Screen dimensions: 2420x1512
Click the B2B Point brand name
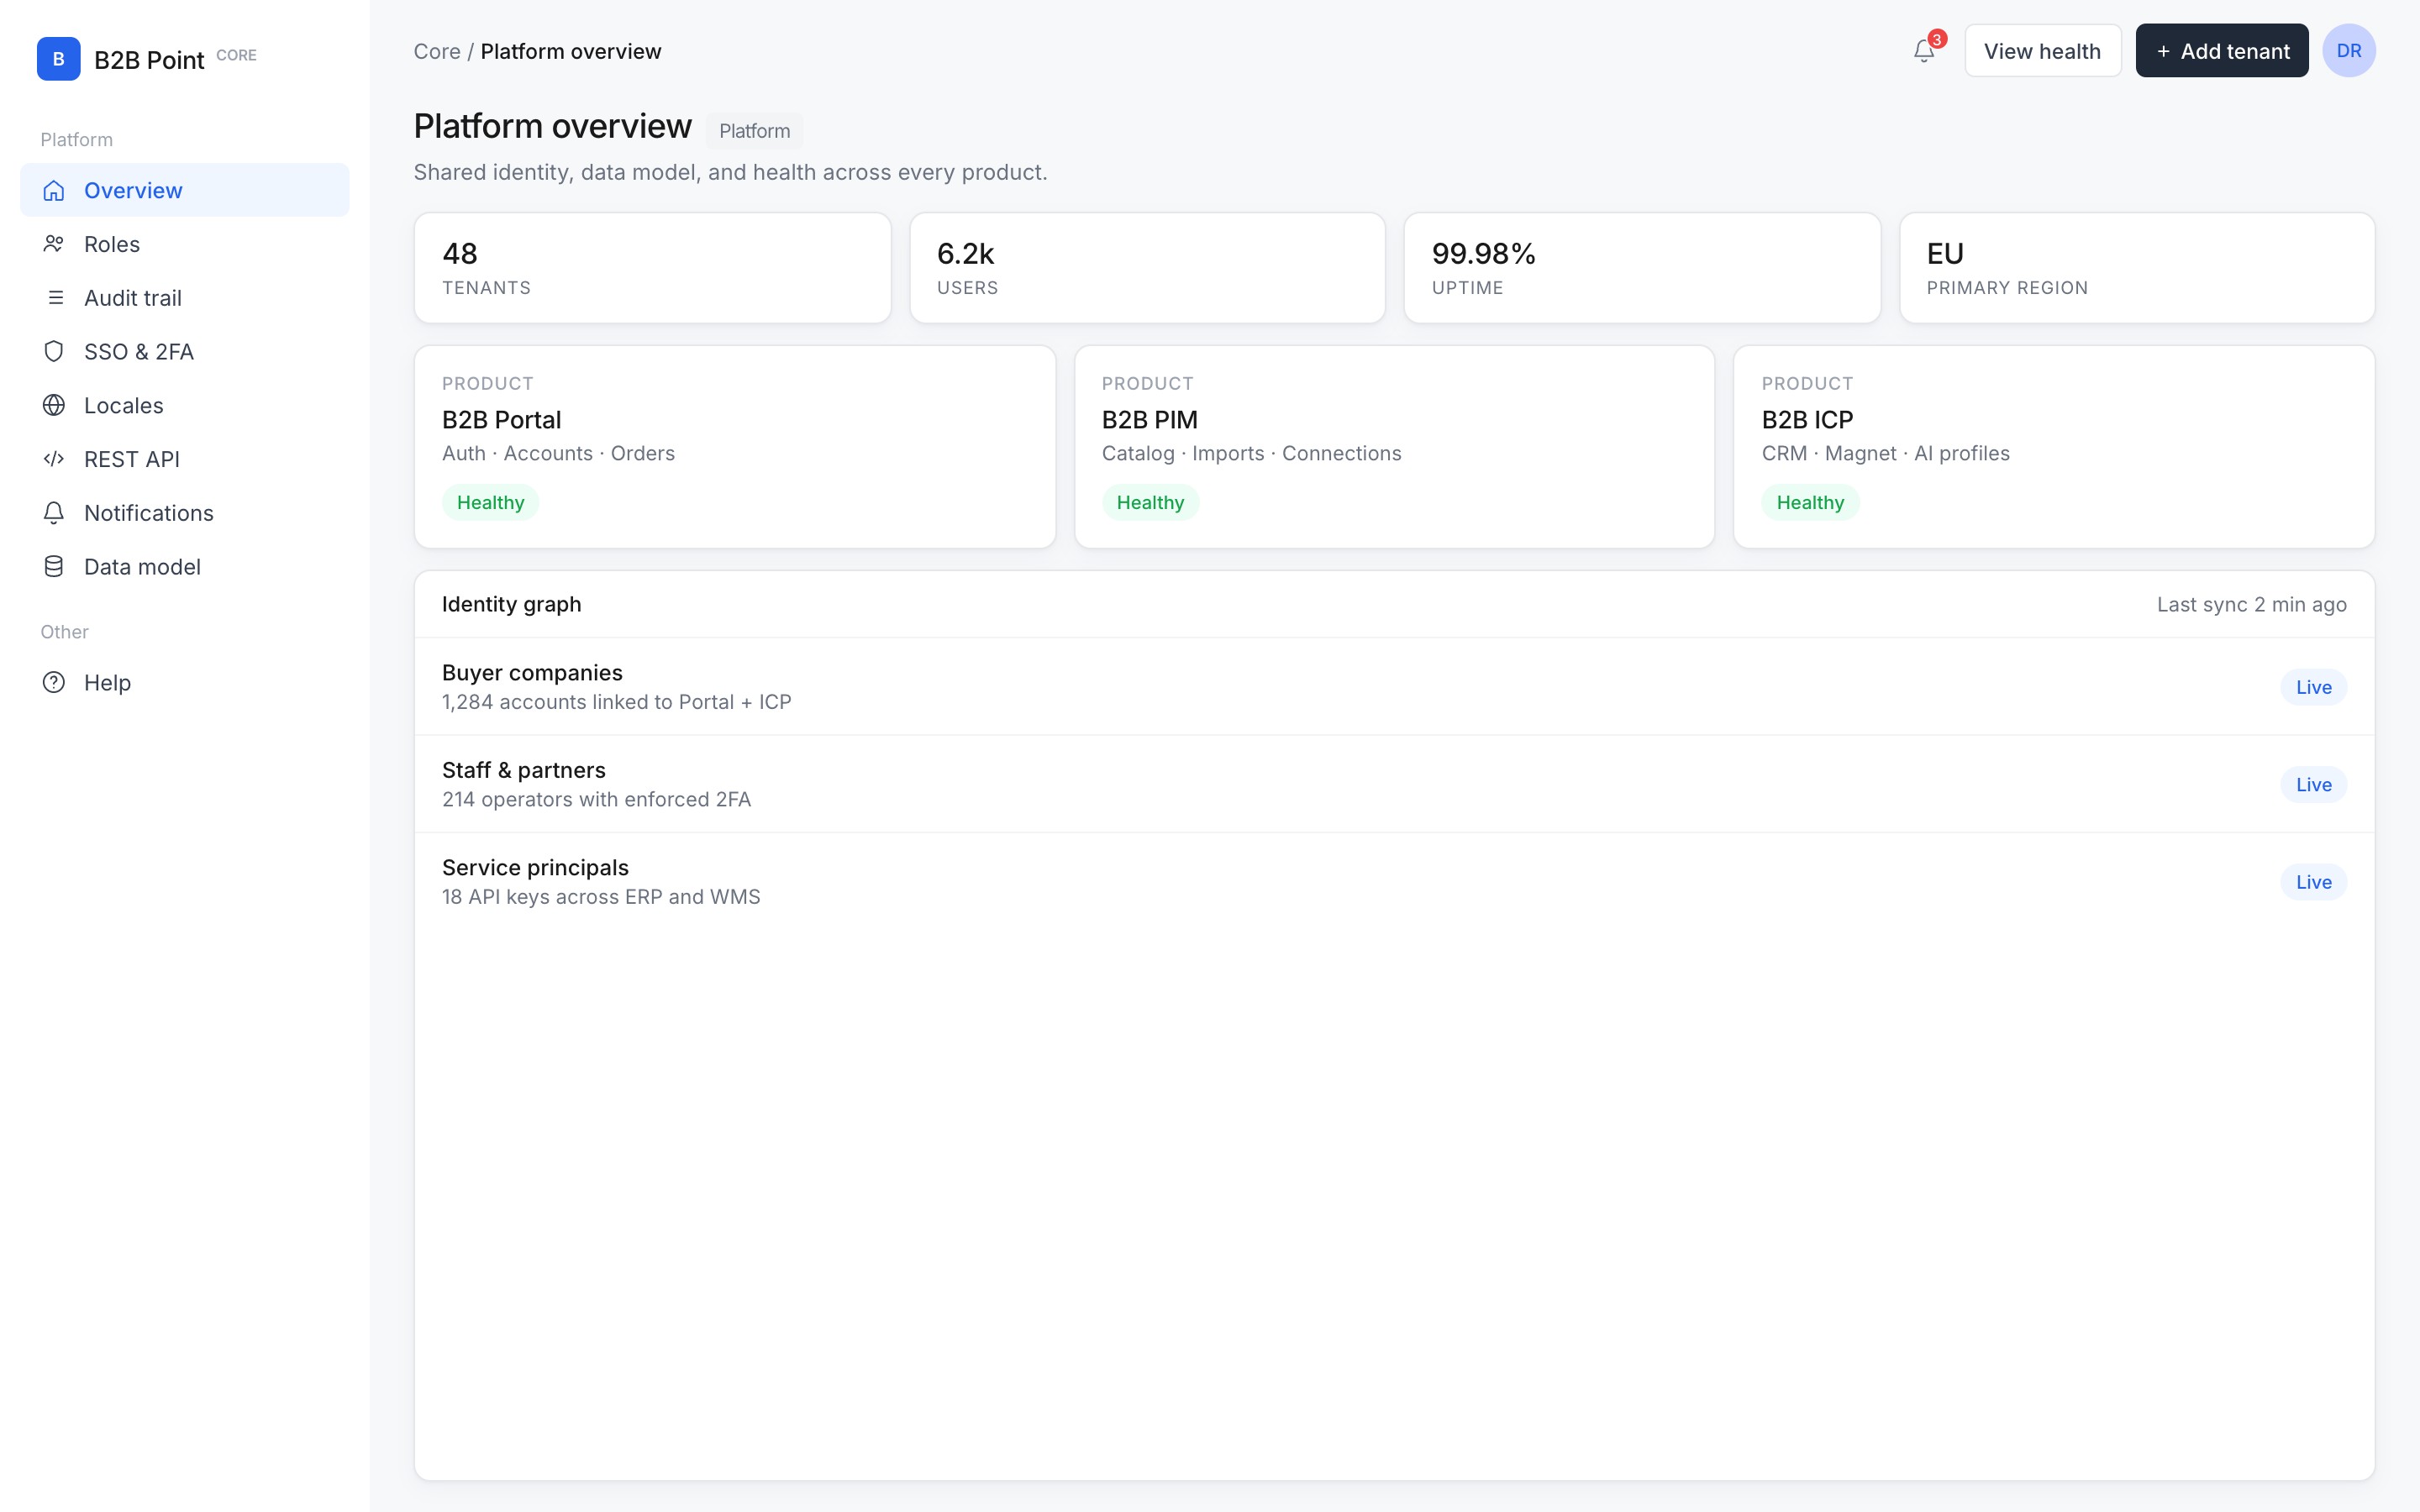pyautogui.click(x=149, y=60)
